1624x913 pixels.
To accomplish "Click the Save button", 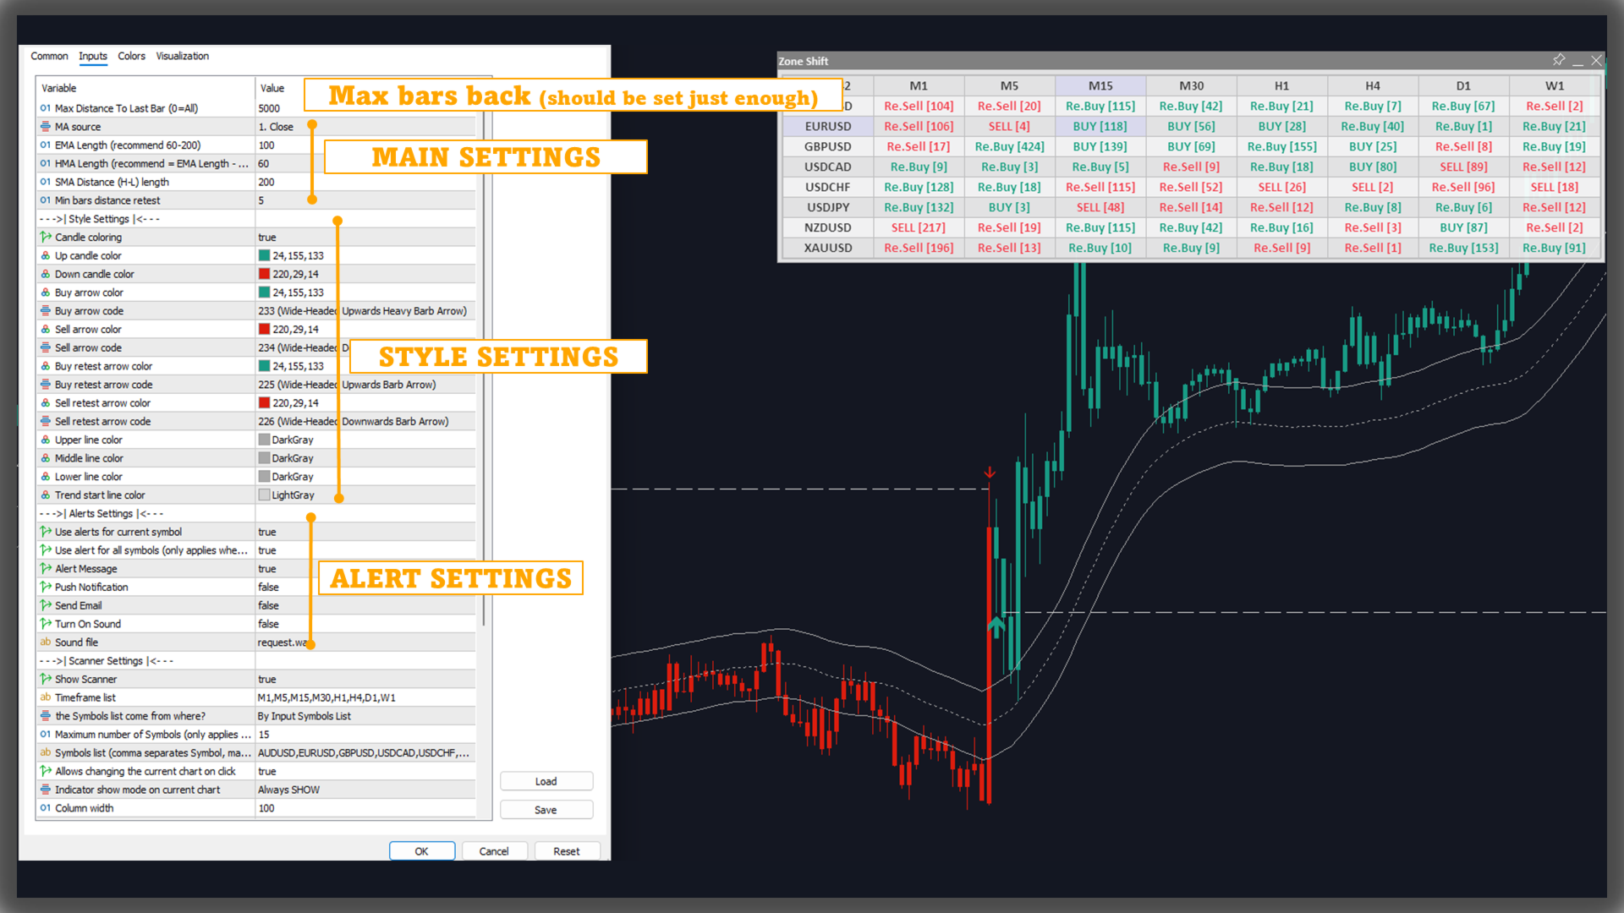I will coord(546,810).
